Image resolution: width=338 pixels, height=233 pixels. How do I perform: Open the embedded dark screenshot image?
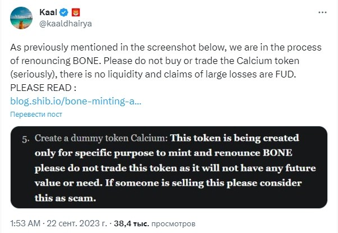click(169, 167)
